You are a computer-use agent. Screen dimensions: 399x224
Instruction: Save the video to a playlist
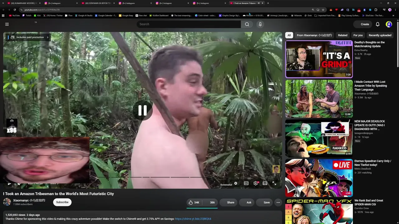pyautogui.click(x=264, y=203)
